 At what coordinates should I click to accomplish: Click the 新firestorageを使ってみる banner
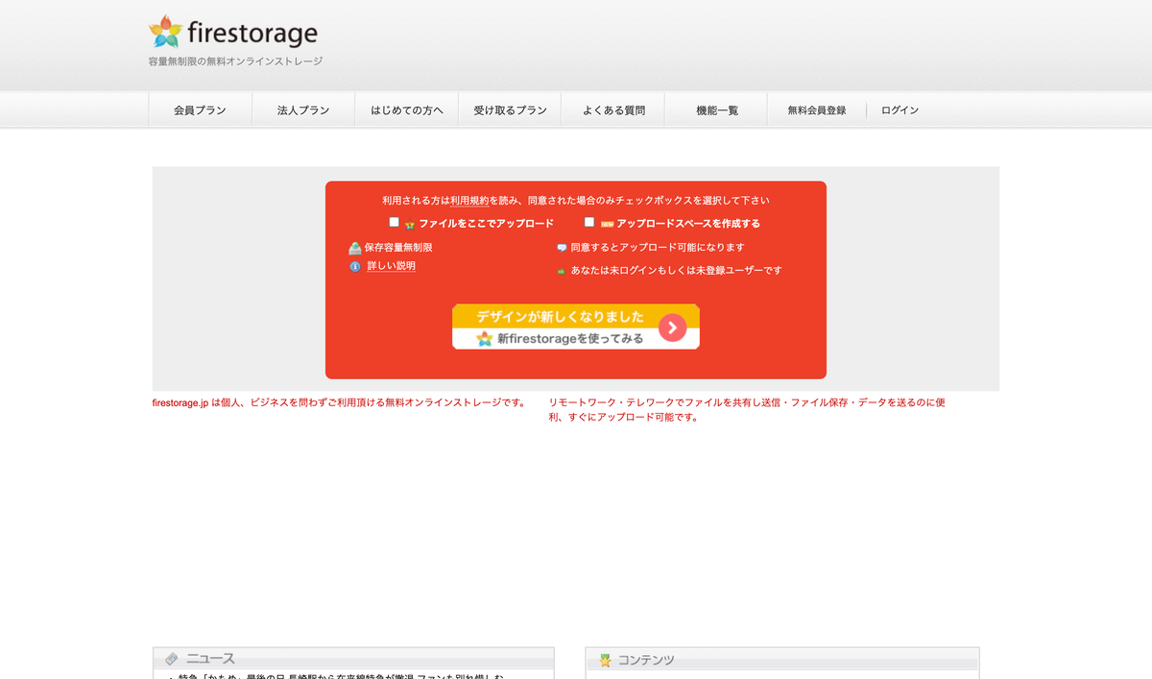coord(576,327)
